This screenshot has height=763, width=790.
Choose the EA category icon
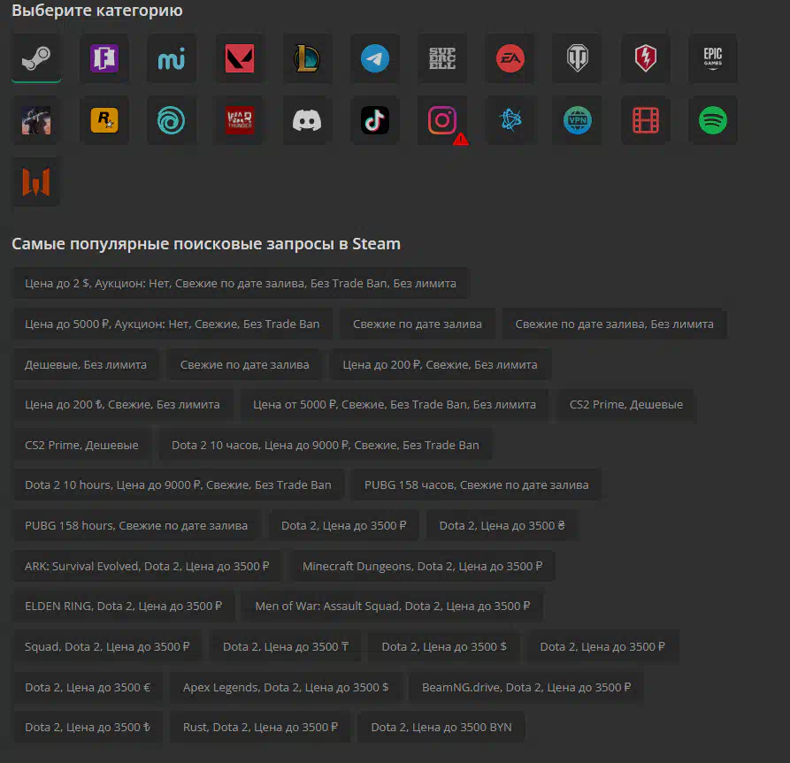[x=510, y=58]
